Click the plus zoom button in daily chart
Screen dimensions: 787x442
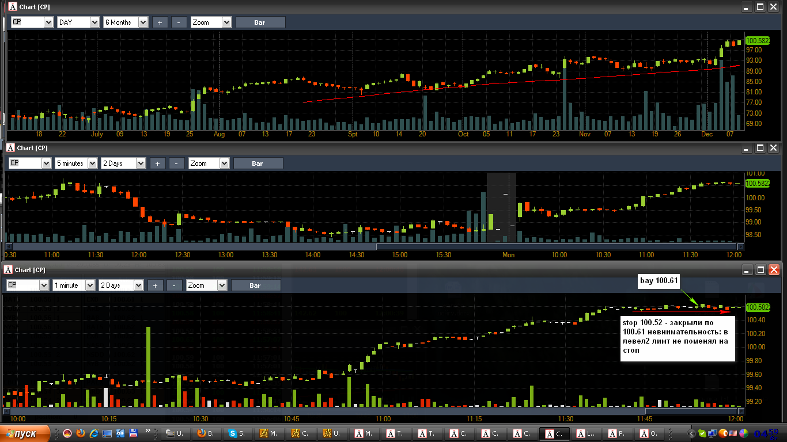coord(160,22)
